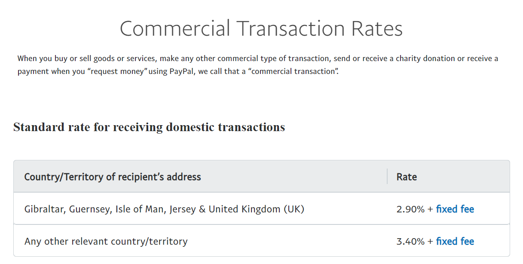Click the Commercial Transaction Rates page title
Viewport: 523px width, 264px height.
point(261,29)
